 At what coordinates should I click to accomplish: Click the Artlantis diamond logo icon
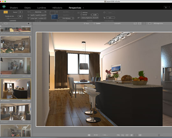pos(4,7)
